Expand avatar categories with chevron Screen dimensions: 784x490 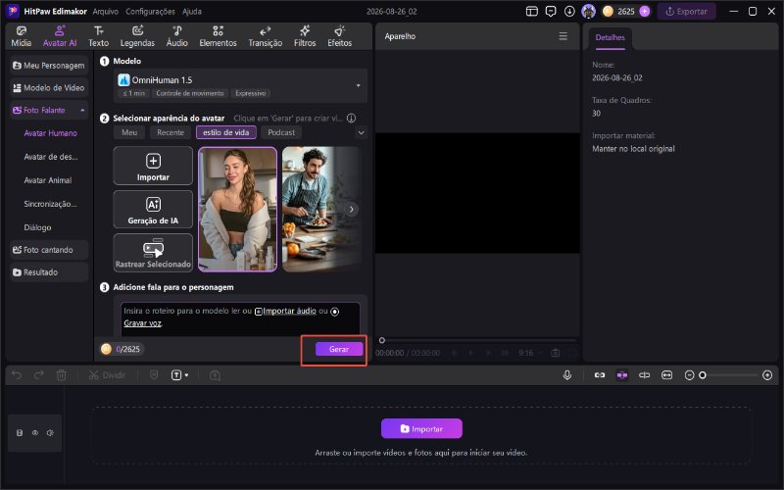(x=361, y=133)
